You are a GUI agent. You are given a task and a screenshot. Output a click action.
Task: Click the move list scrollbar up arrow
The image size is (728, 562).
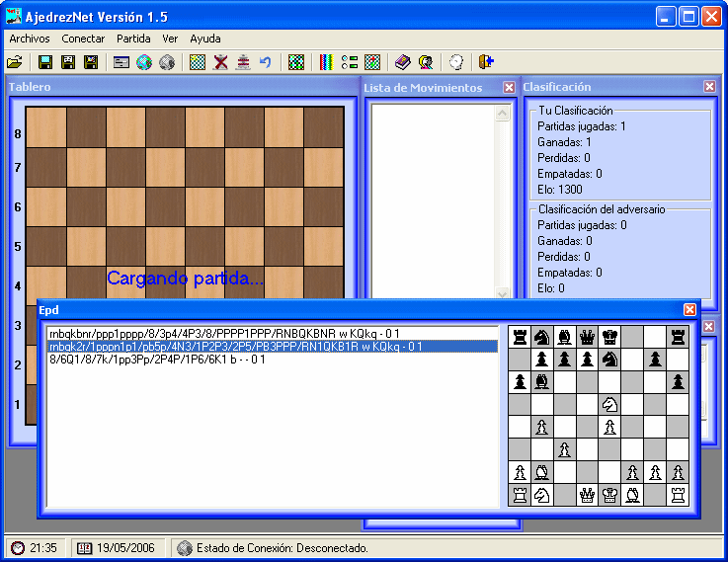tap(502, 112)
